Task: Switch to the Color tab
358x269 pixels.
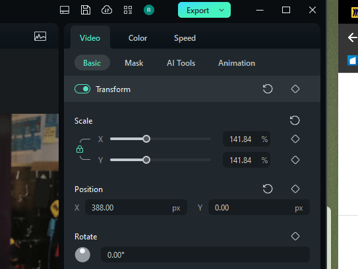Action: 138,38
